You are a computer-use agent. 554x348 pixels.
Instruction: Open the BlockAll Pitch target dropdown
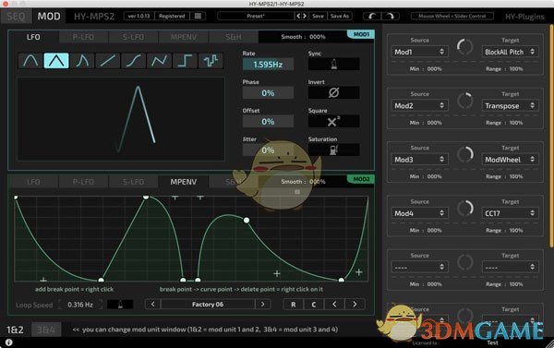click(x=510, y=52)
